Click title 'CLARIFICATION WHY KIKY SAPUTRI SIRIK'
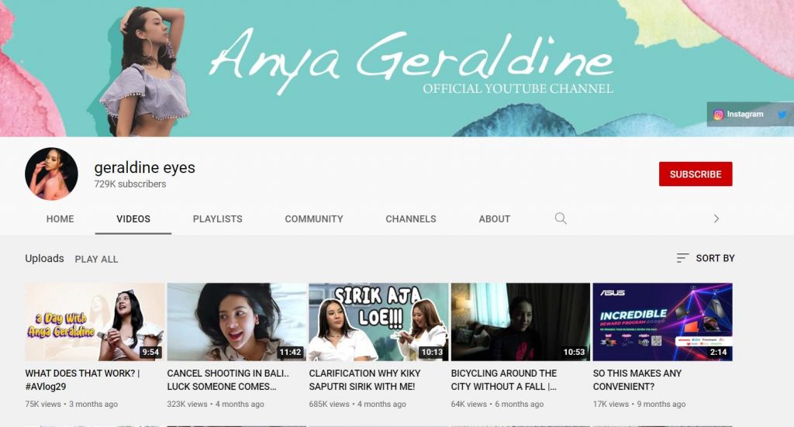This screenshot has width=794, height=427. pyautogui.click(x=364, y=380)
